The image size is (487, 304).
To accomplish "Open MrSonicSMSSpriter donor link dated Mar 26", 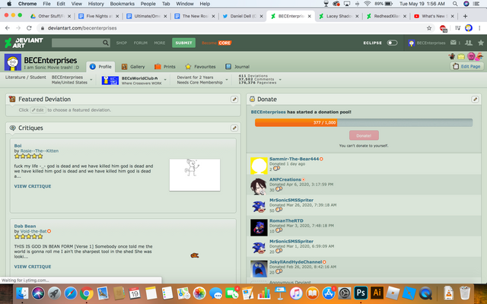I will coord(291,200).
